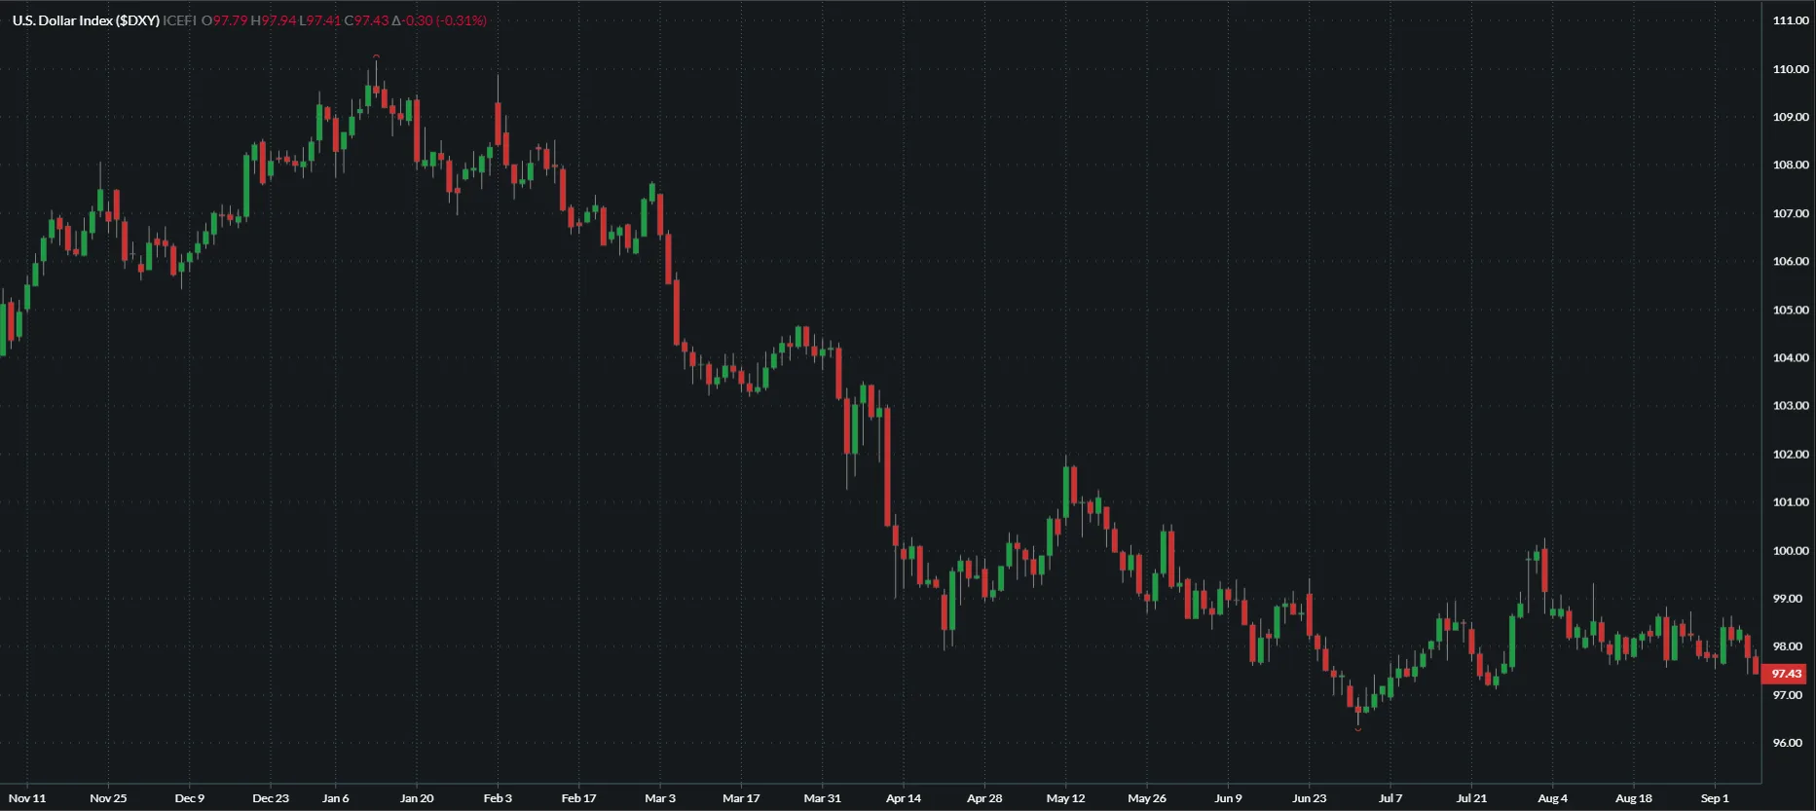Image resolution: width=1816 pixels, height=811 pixels.
Task: Click the red 97.43 current price tag
Action: tap(1786, 674)
